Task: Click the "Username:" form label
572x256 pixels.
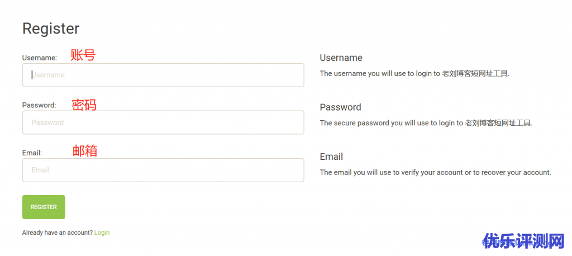Action: [x=40, y=58]
